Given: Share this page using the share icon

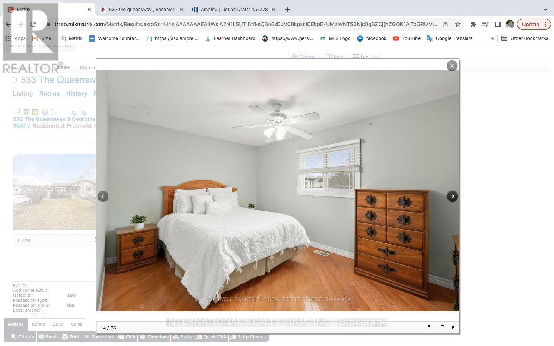Looking at the screenshot, I should pos(446,24).
